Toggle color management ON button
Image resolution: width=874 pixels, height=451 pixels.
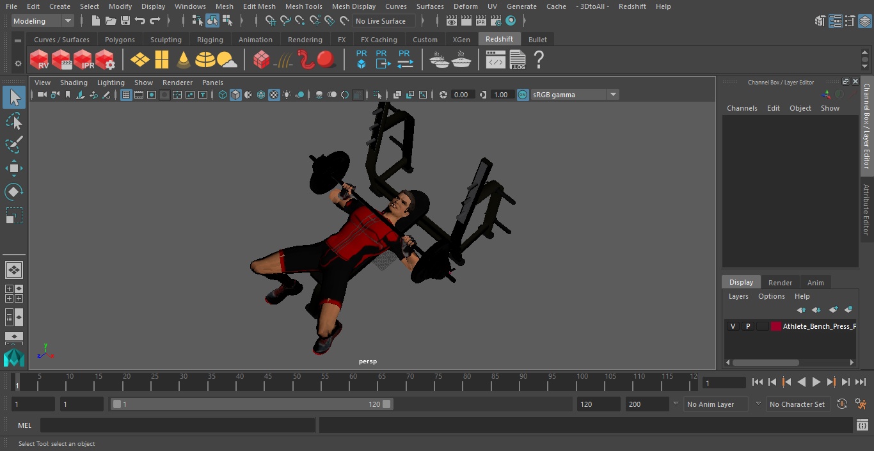(523, 95)
